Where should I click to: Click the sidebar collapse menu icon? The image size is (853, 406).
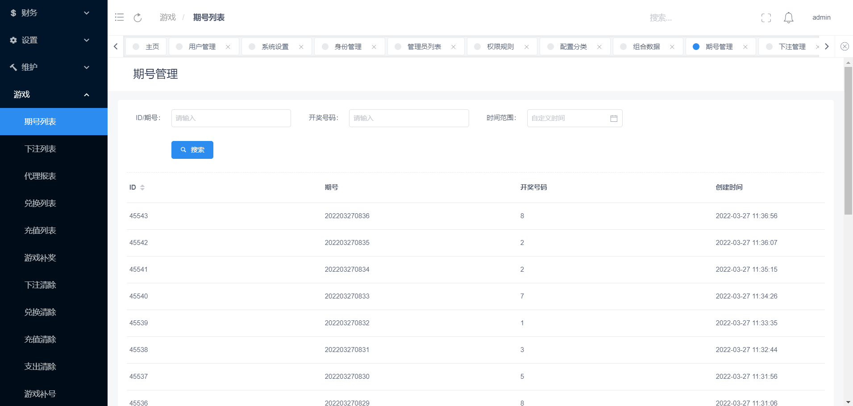(x=119, y=17)
